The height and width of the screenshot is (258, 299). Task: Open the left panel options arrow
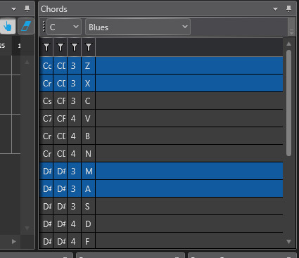[x=13, y=9]
